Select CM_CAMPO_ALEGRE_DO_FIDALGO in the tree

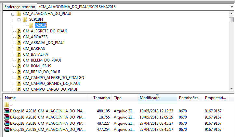[x=54, y=78]
